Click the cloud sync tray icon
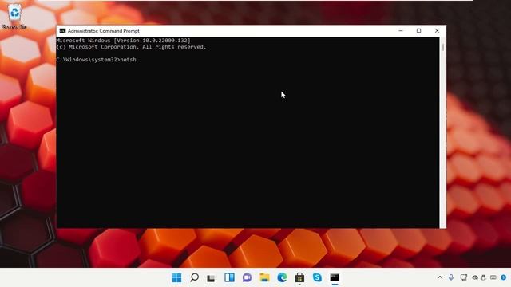This screenshot has width=511, height=287. [x=475, y=278]
